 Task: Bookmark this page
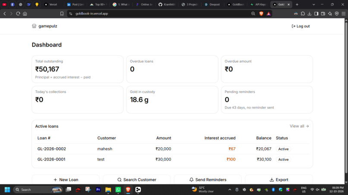point(62,14)
